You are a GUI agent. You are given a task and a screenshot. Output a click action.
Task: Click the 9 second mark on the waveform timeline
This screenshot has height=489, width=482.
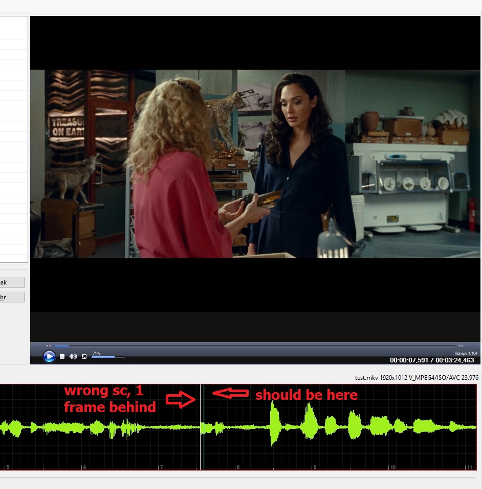tap(315, 467)
